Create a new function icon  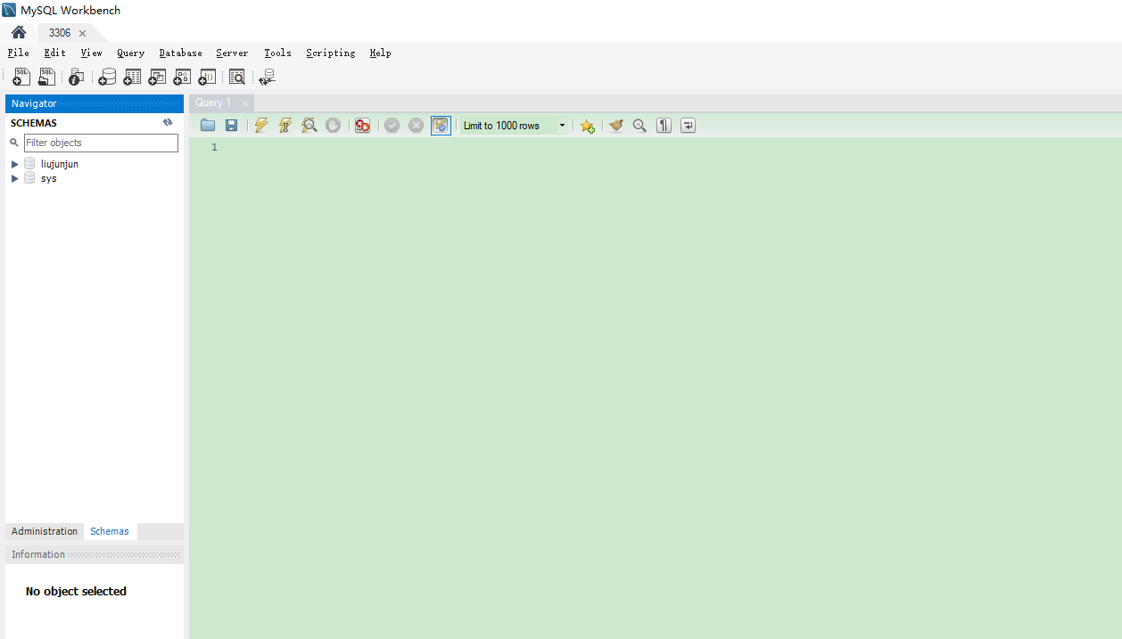[207, 78]
